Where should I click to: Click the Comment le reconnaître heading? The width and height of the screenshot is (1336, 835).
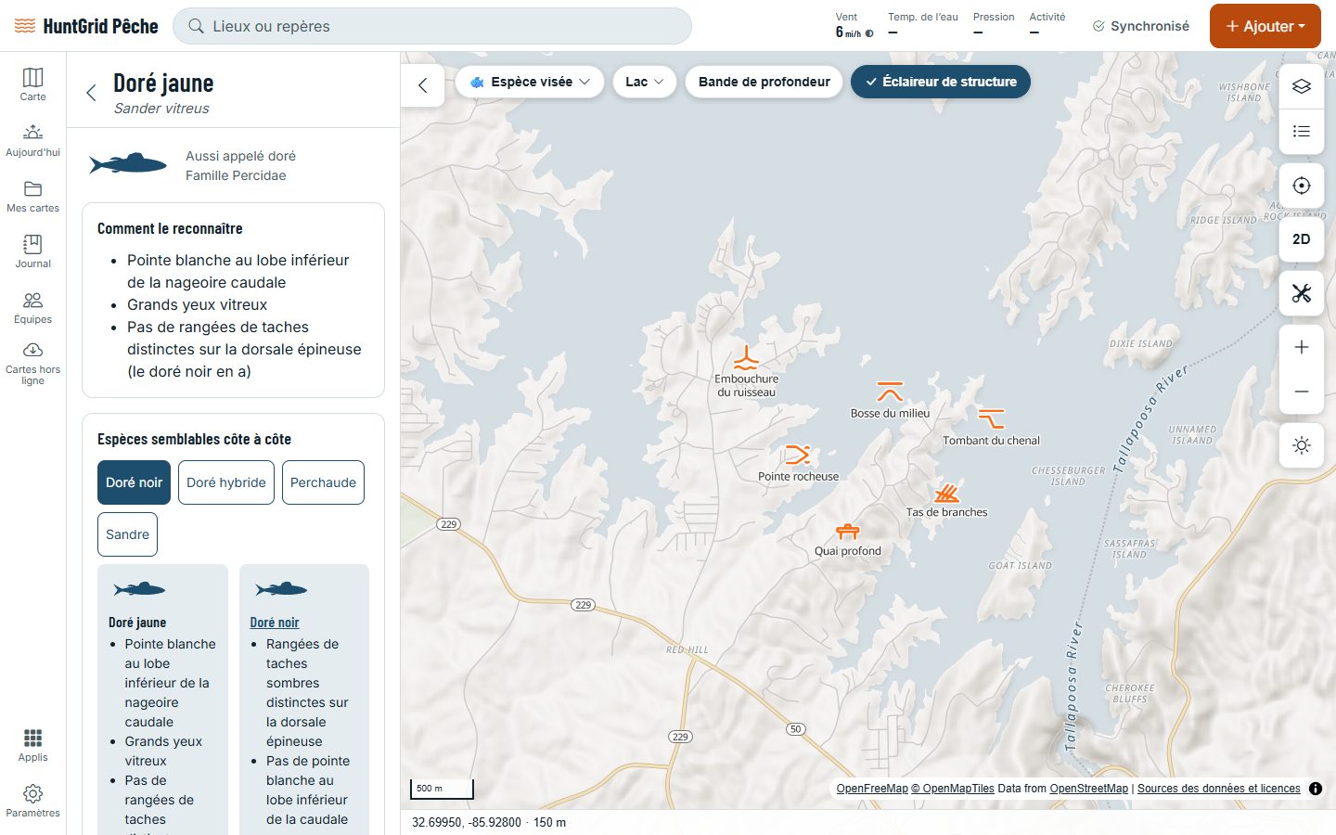click(x=170, y=228)
